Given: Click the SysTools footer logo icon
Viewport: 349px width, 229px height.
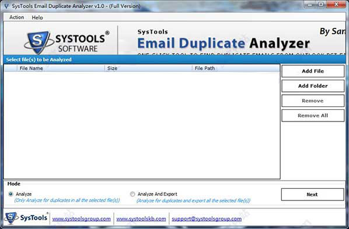Looking at the screenshot, I should pyautogui.click(x=11, y=218).
